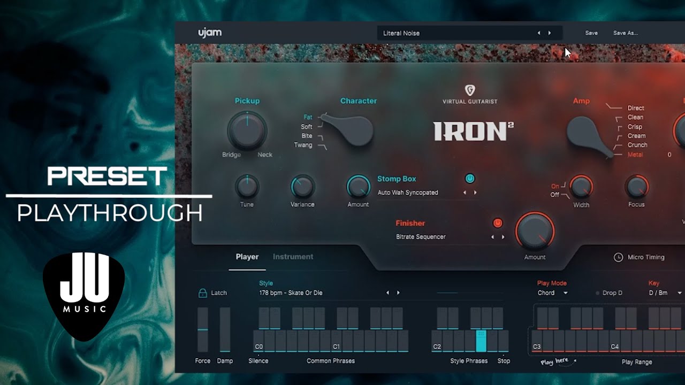Viewport: 685px width, 385px height.
Task: Open Auto Wah Syncopated effect list
Action: tap(408, 192)
